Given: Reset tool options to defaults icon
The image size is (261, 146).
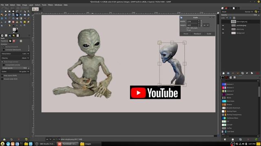Looking at the screenshot, I should click(x=26, y=140).
